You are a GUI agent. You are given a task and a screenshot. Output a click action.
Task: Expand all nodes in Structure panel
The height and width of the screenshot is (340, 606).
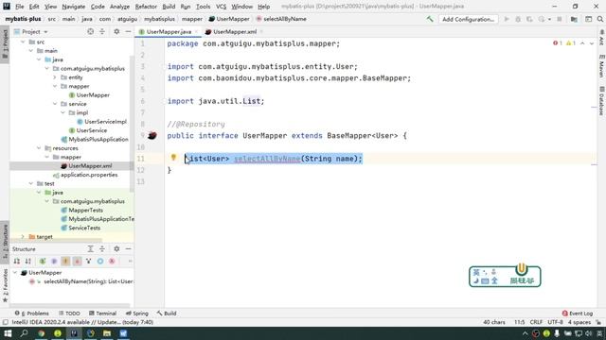click(90, 249)
